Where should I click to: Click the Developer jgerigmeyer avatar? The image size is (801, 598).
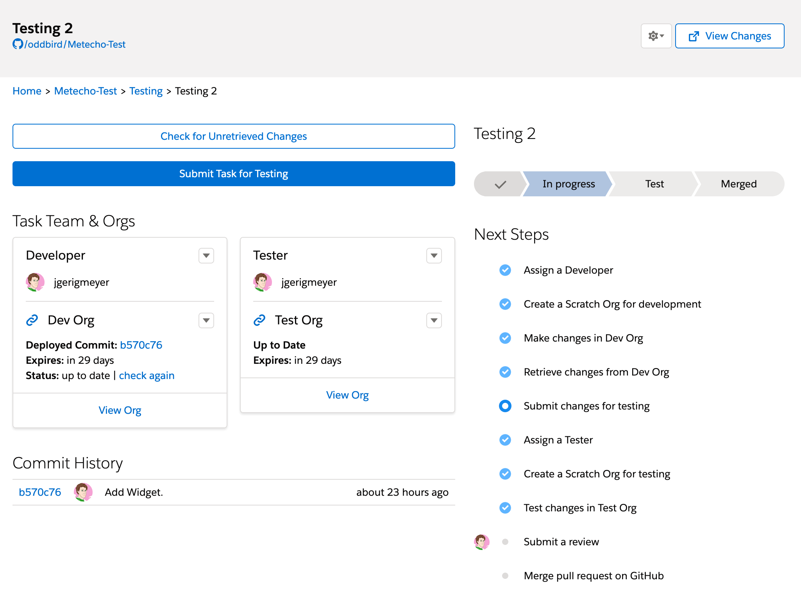35,282
